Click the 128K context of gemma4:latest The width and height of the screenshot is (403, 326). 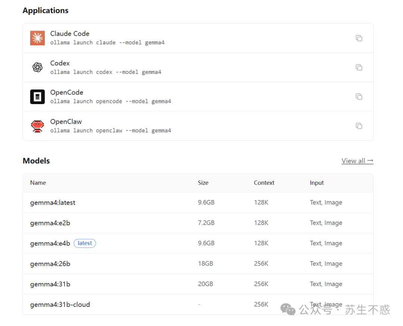(261, 203)
